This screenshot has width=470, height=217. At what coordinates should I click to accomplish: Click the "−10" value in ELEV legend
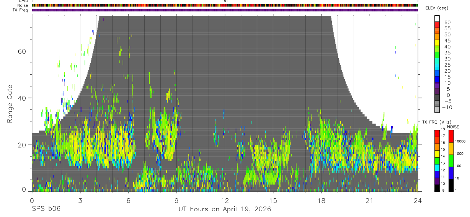tap(447, 107)
